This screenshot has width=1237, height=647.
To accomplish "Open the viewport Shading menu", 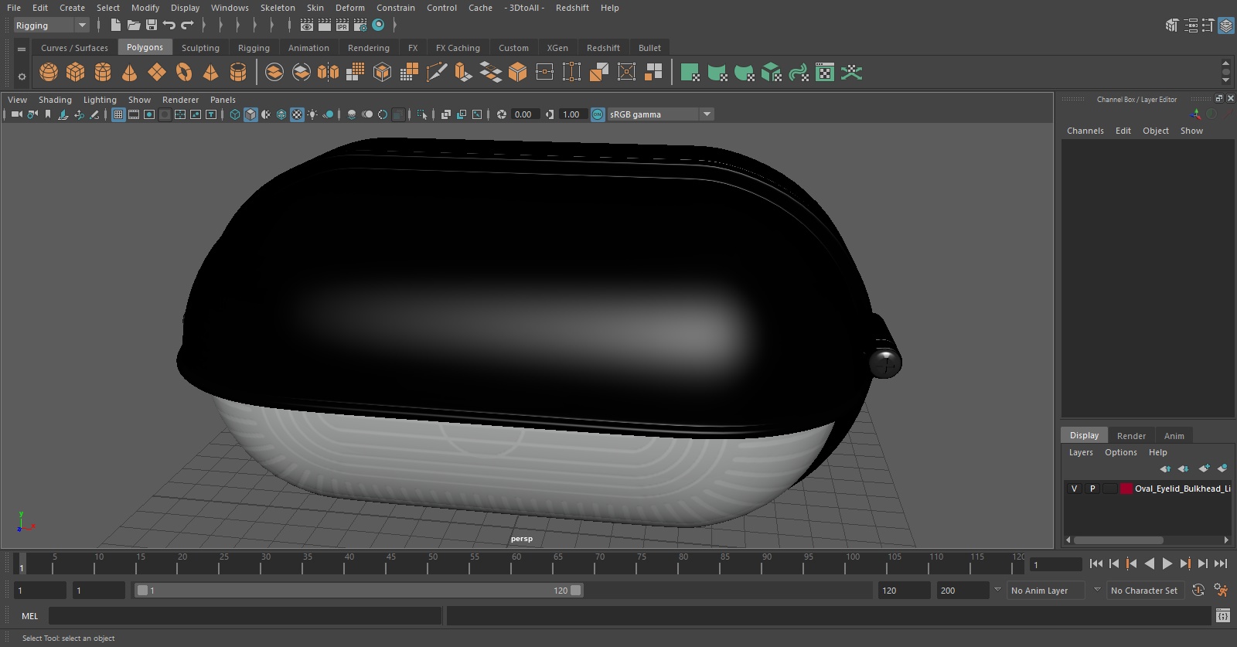I will coord(55,100).
